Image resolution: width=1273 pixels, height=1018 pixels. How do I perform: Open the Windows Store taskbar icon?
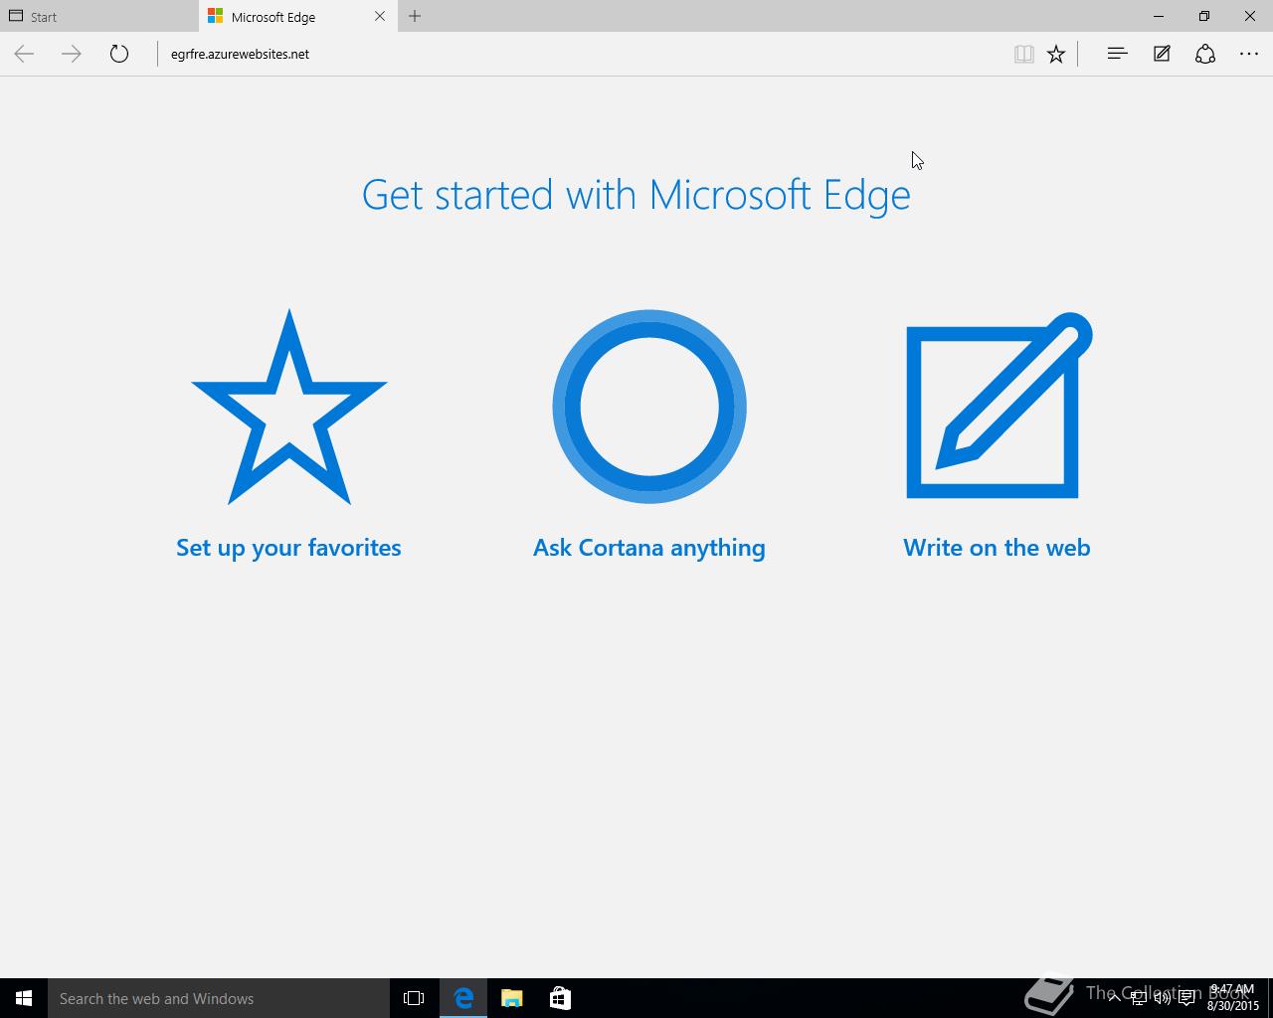pyautogui.click(x=560, y=998)
